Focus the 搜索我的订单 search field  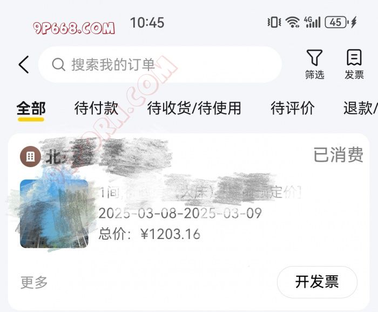click(x=160, y=64)
